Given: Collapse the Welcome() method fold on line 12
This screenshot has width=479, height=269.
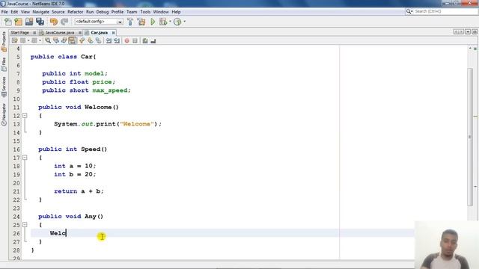Looking at the screenshot, I should point(25,116).
